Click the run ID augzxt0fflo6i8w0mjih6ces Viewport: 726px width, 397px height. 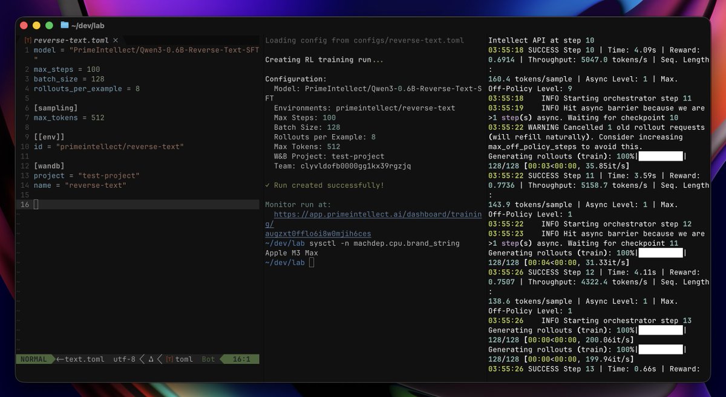tap(318, 233)
